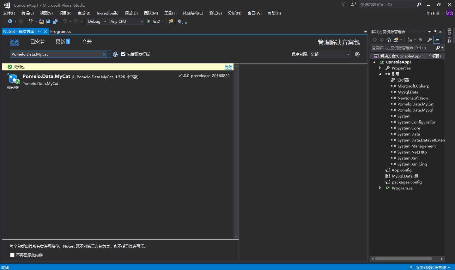Click the package list scroll down arrow
This screenshot has height=270, width=455.
coord(236,237)
